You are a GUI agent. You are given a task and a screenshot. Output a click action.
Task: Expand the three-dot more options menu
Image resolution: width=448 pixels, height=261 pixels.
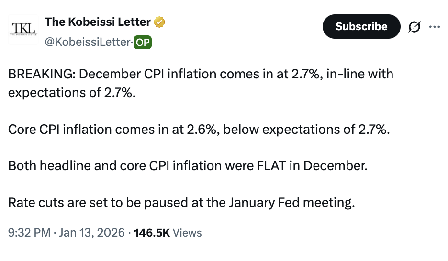435,27
